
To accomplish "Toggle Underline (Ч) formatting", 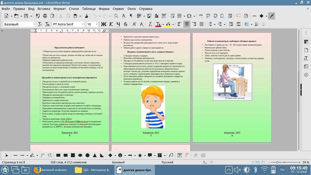I will click(118, 24).
